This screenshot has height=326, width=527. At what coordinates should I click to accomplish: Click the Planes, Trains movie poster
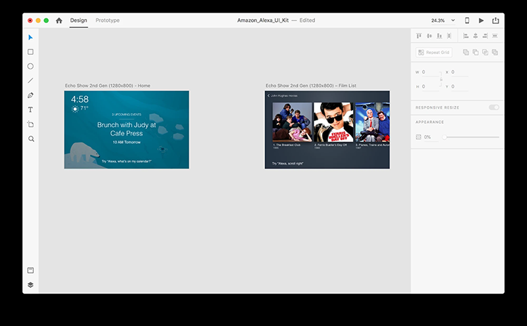[372, 122]
